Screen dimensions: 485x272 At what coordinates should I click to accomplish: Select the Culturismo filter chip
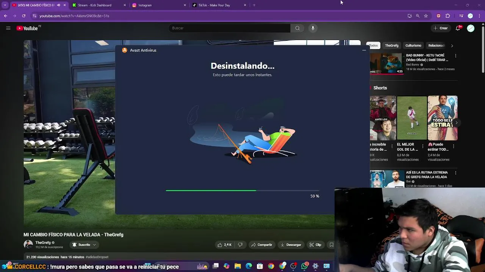click(413, 46)
